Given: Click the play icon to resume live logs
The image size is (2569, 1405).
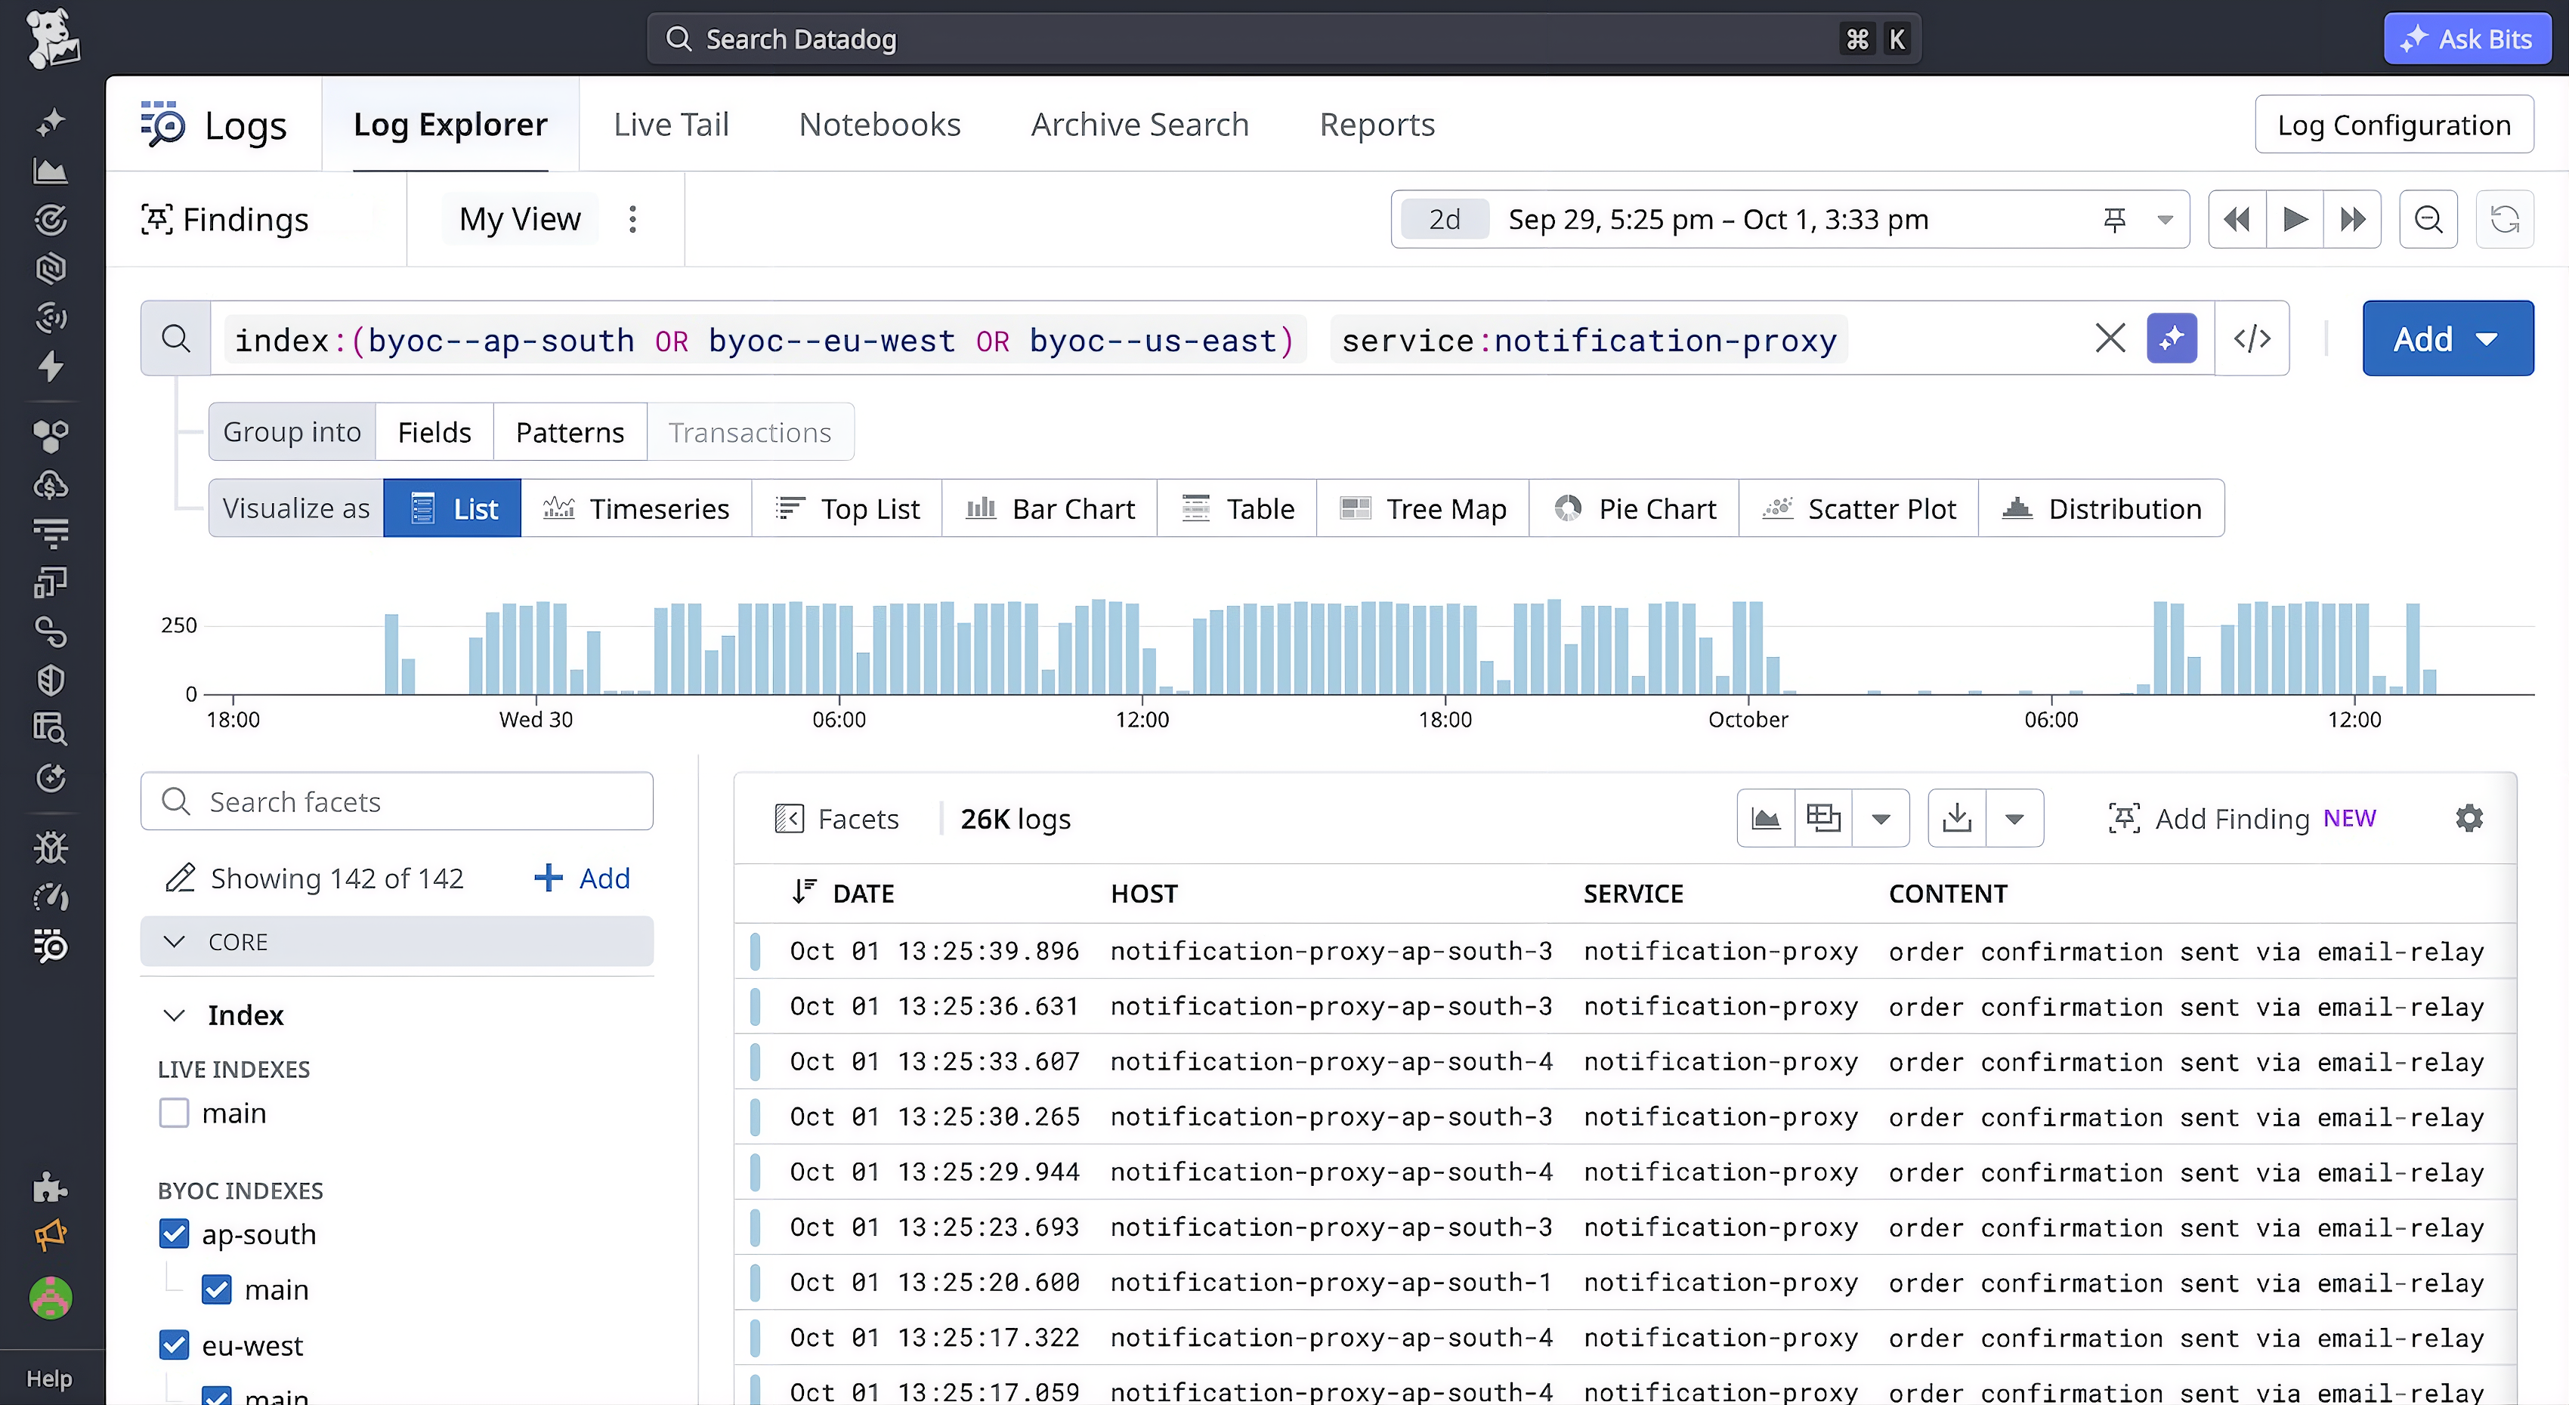Looking at the screenshot, I should coord(2295,219).
